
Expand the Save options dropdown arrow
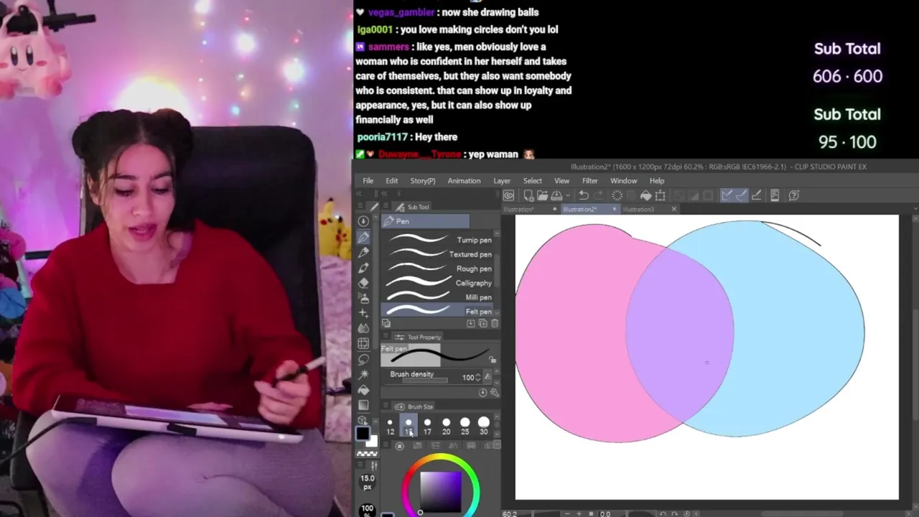568,195
